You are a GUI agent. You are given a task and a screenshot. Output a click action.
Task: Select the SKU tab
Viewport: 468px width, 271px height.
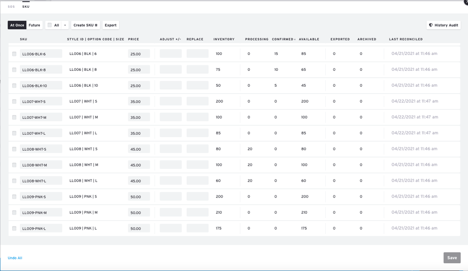tap(26, 7)
